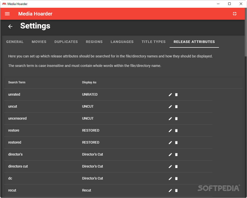Edit the restored release attribute
The image size is (247, 198).
[170, 142]
